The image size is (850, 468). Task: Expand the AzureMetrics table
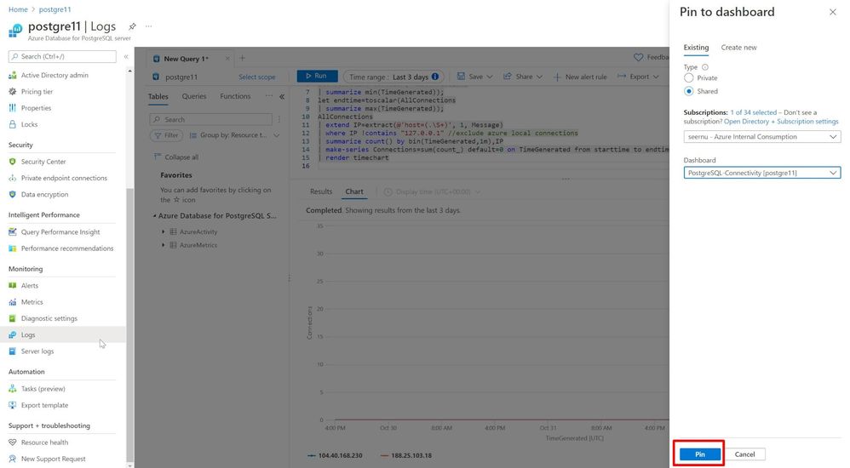[x=163, y=245]
